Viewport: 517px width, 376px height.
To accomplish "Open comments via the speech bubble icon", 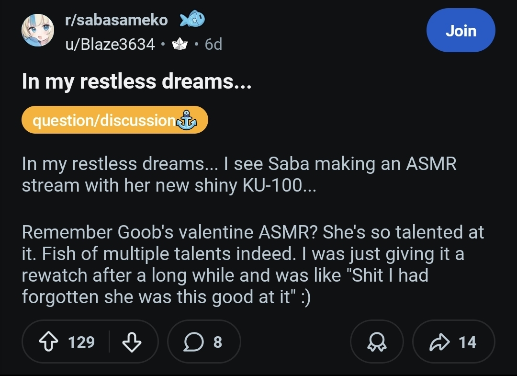I will (x=194, y=342).
